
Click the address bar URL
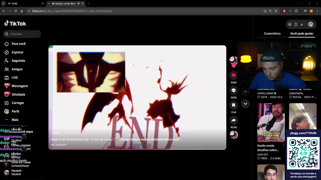pyautogui.click(x=72, y=11)
